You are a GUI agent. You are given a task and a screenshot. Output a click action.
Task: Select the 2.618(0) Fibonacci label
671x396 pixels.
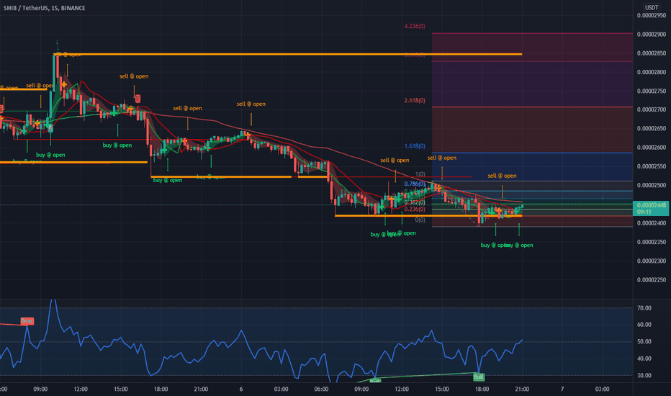point(415,100)
